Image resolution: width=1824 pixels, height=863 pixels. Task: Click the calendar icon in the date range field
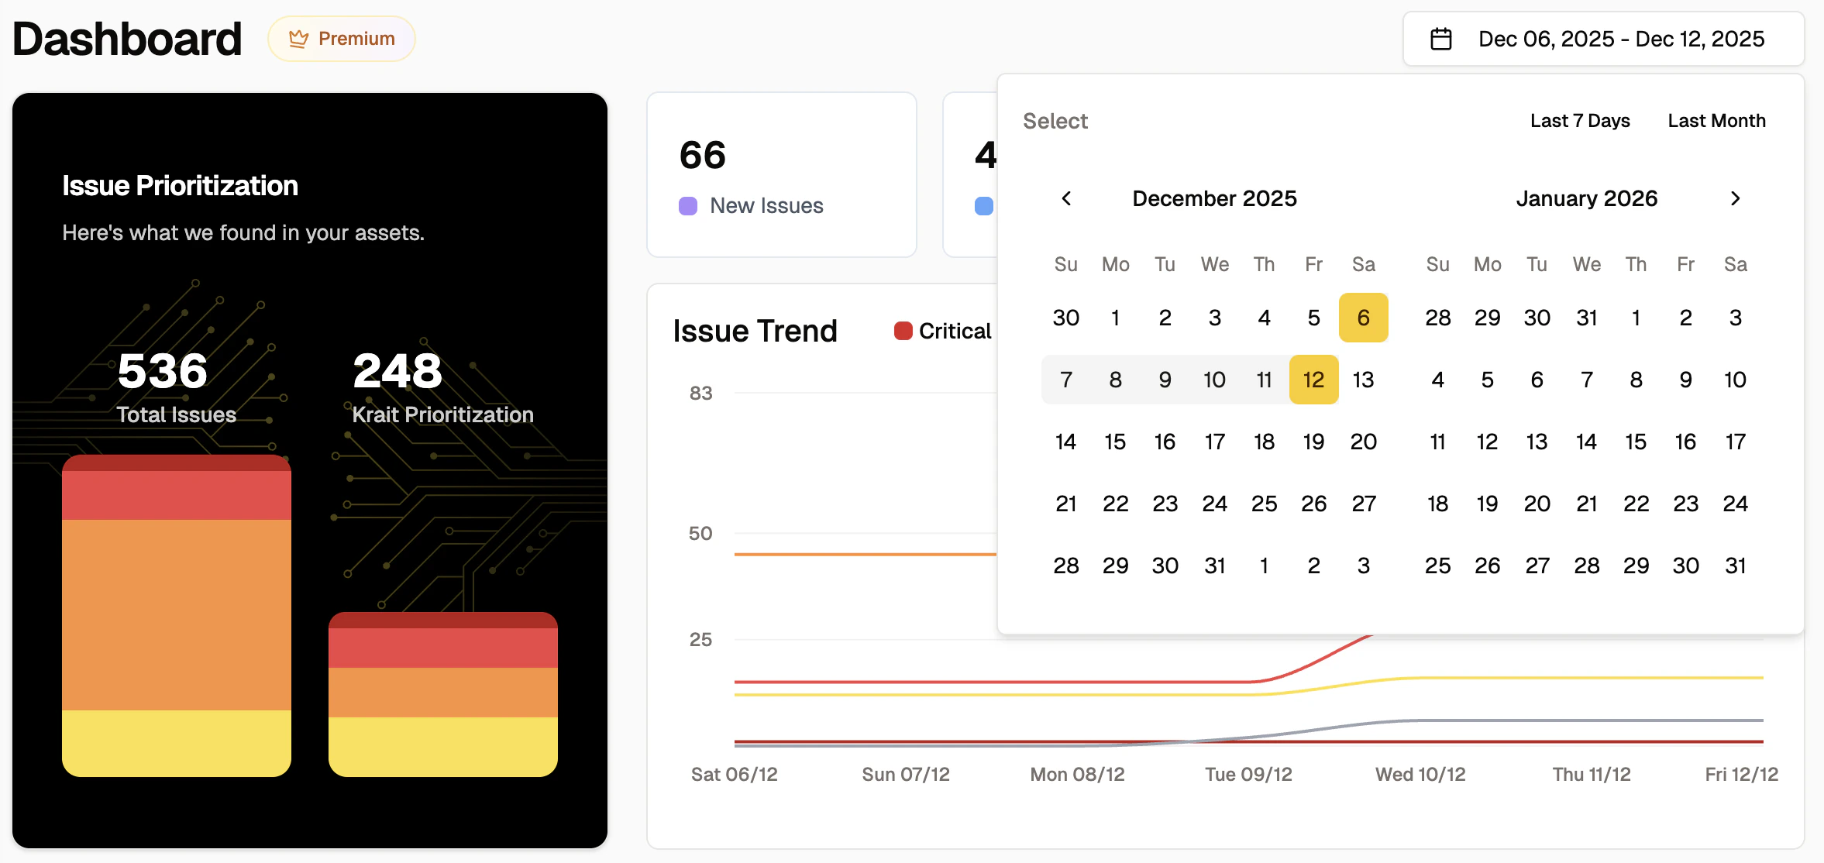1441,37
